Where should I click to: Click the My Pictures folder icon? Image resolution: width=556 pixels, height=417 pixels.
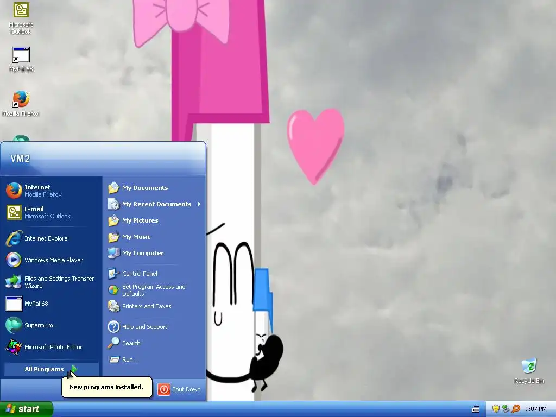[x=113, y=220]
